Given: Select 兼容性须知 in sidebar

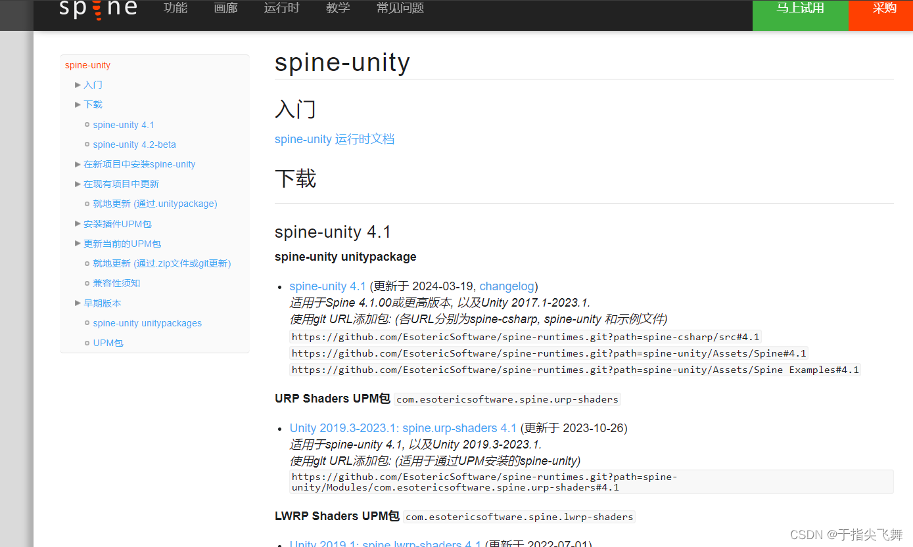Looking at the screenshot, I should tap(116, 283).
